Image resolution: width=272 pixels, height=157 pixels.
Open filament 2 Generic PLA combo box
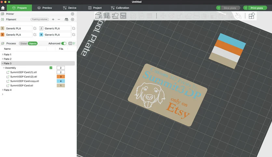58,28
